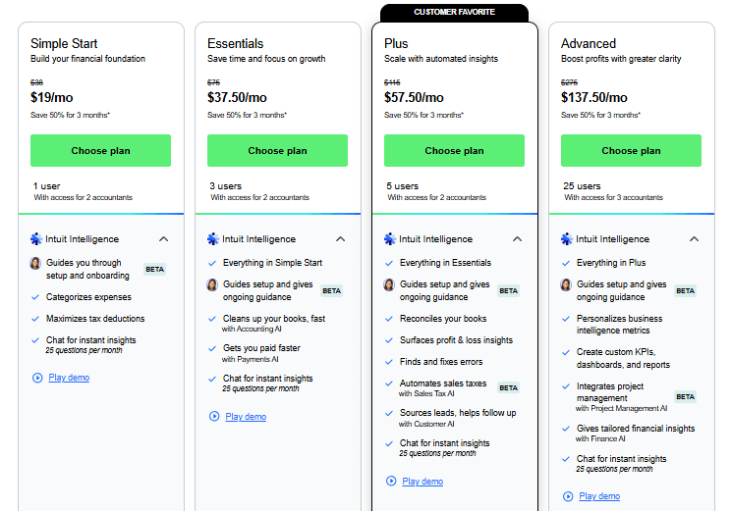Screen dimensions: 731x511
Task: Click BETA badge next to Integrates project management
Action: [686, 397]
